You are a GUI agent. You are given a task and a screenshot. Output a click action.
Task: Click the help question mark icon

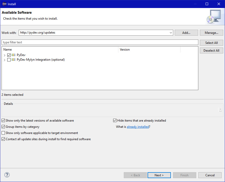point(7,175)
